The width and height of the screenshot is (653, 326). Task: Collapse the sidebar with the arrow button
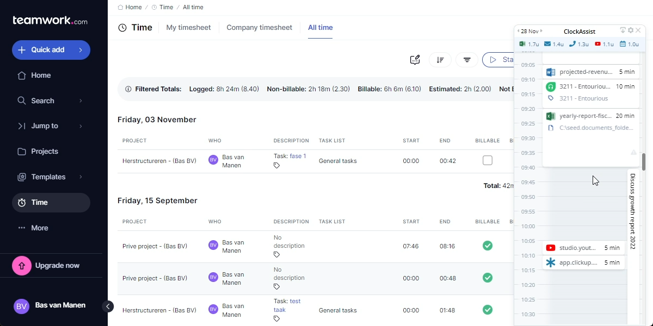(108, 306)
